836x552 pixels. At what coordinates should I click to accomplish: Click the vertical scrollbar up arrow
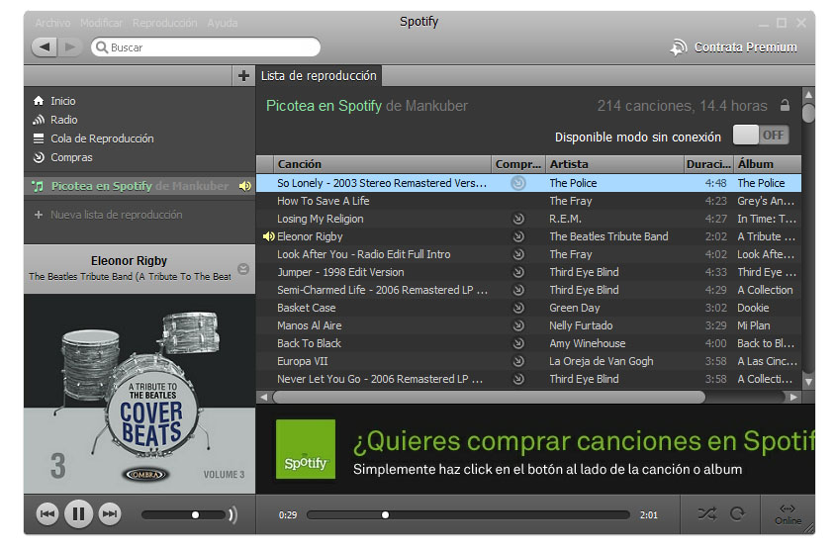pos(808,95)
